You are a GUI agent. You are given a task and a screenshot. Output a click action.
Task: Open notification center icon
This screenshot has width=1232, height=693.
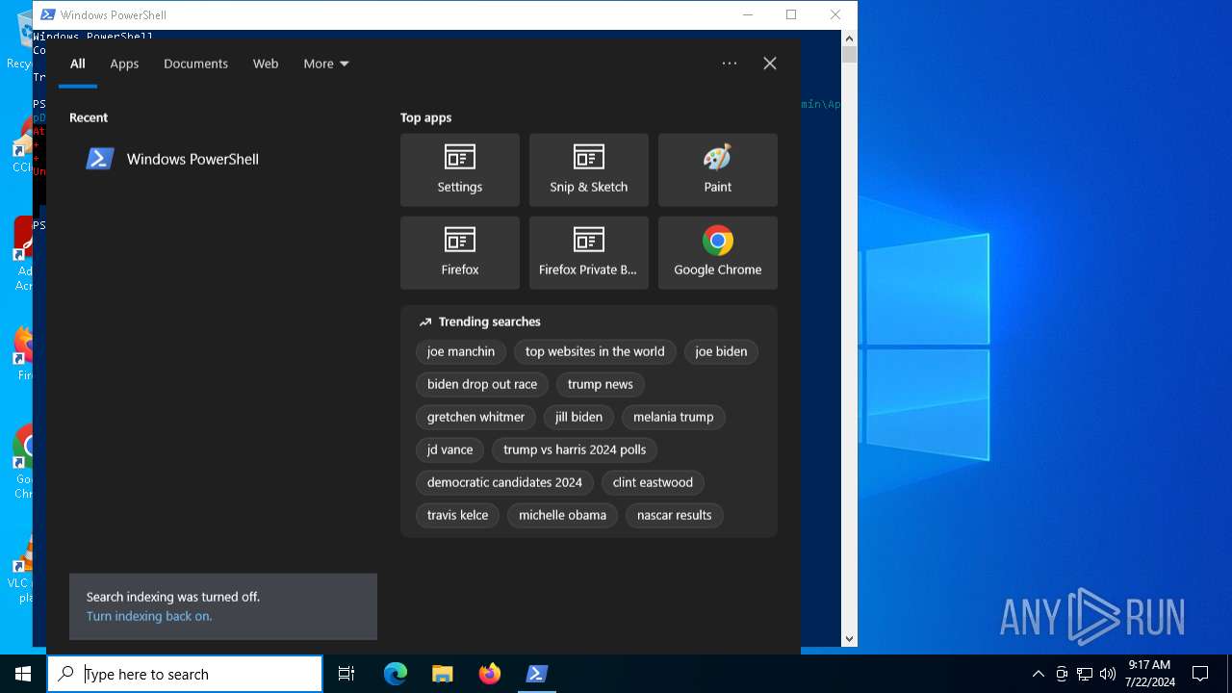(x=1200, y=674)
